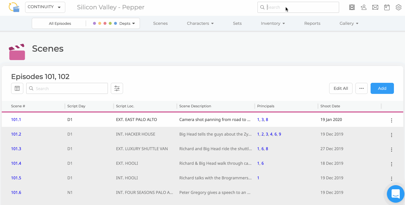Sort by Scene # column header
This screenshot has width=405, height=205.
(18, 106)
